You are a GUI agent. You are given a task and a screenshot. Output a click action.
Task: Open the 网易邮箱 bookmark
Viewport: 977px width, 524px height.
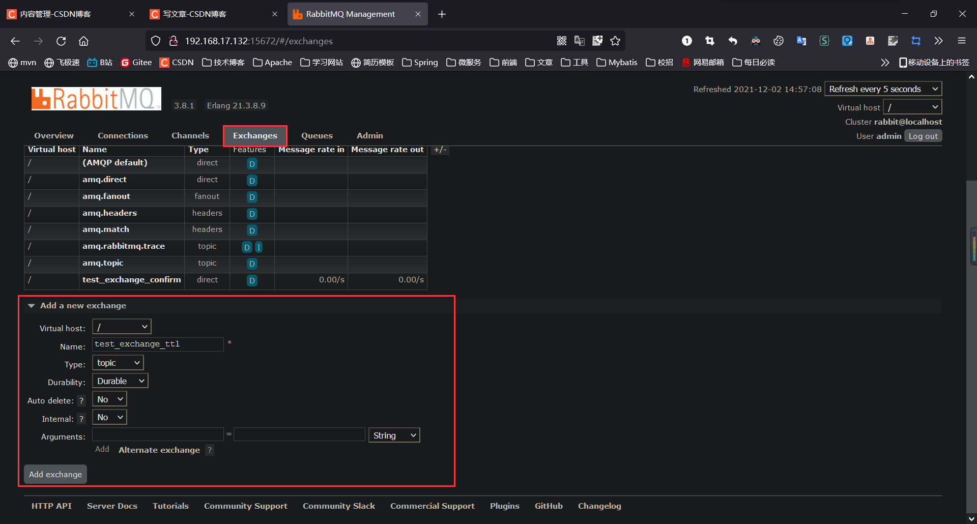click(x=703, y=63)
